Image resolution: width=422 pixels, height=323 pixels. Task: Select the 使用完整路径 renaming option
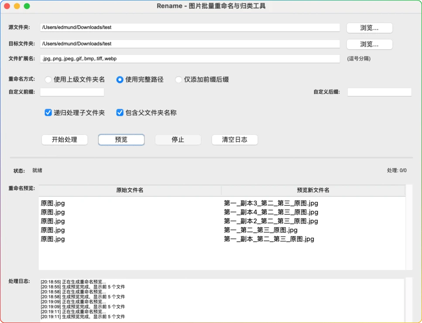120,80
